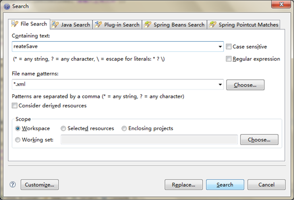Expand the Containing text history dropdown
Screen dimensions: 294x200
[220, 47]
